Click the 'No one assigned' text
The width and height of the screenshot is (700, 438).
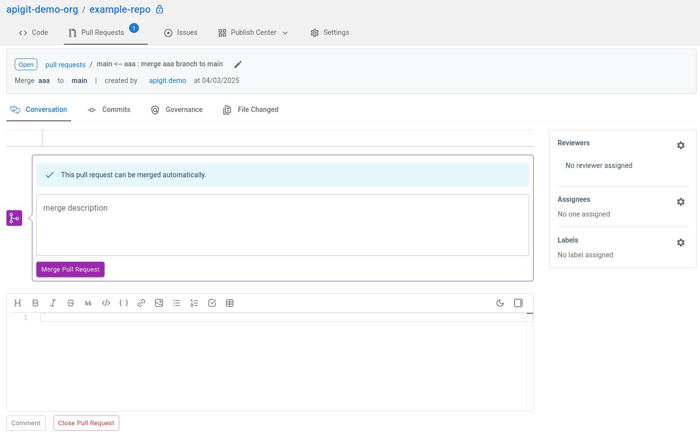(x=584, y=214)
